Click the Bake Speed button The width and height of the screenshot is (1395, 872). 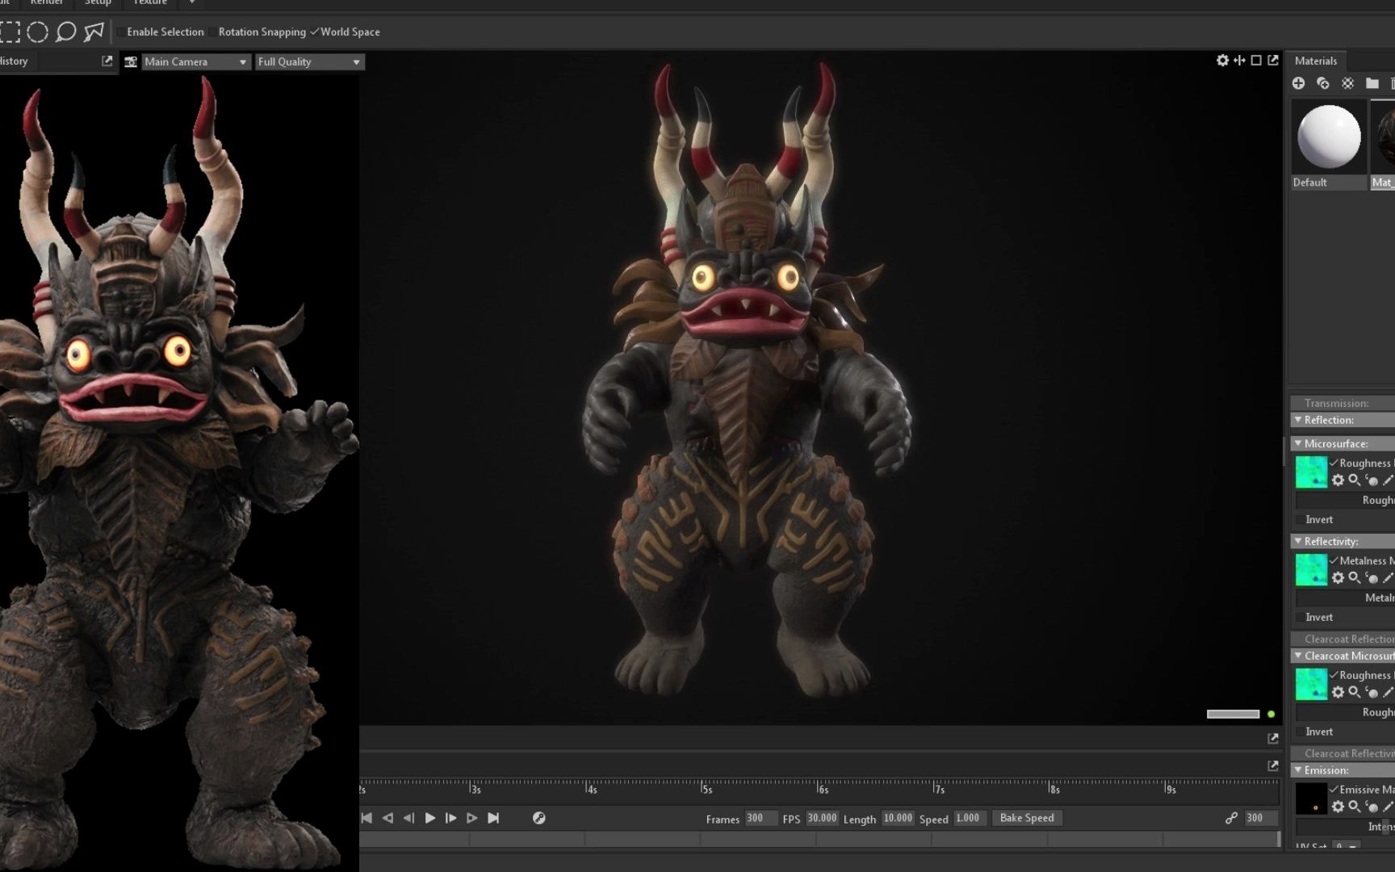[x=1026, y=818]
